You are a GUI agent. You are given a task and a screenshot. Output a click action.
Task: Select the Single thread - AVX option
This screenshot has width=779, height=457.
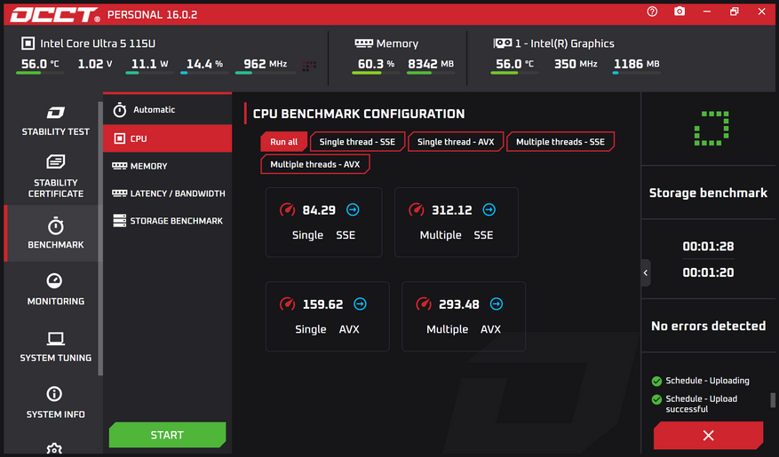click(x=456, y=142)
